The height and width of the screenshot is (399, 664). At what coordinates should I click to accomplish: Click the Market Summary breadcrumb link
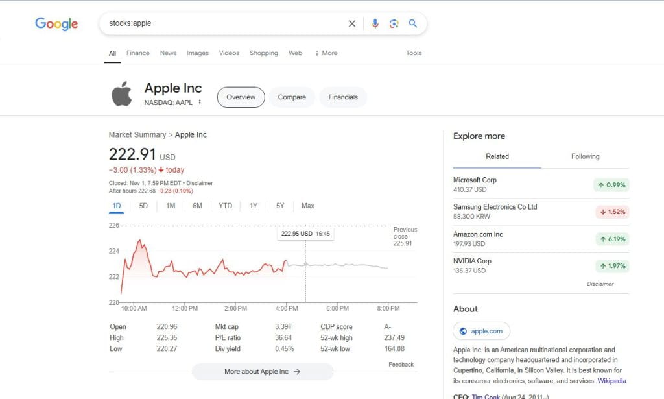137,135
